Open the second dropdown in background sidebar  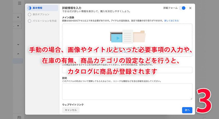18,26
